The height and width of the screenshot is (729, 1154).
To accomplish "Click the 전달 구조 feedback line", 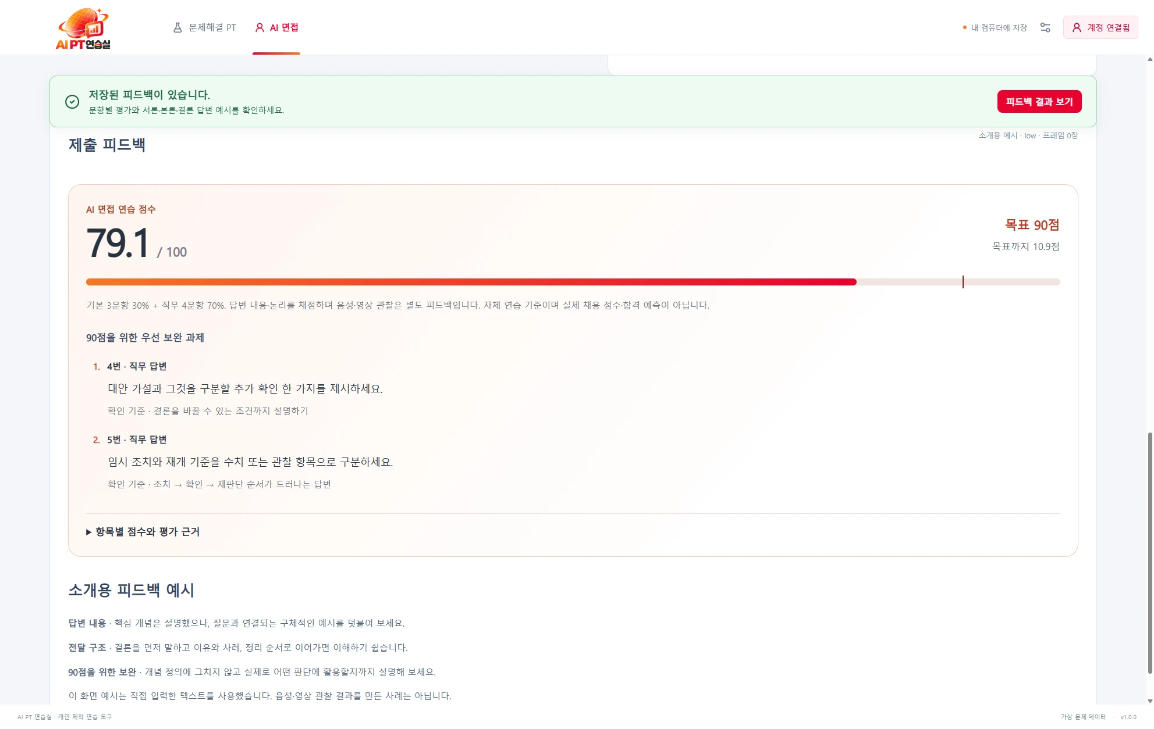I will pyautogui.click(x=238, y=648).
